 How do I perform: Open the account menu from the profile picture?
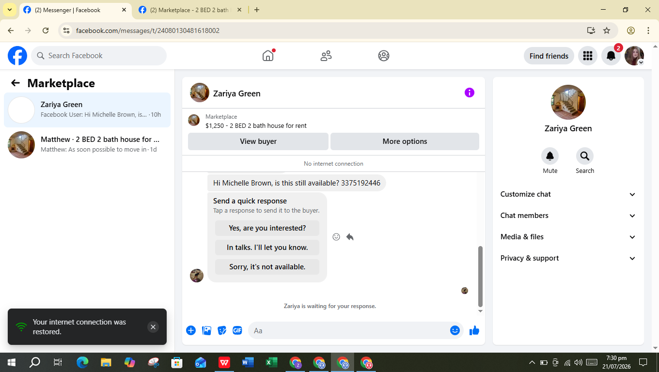click(x=634, y=56)
